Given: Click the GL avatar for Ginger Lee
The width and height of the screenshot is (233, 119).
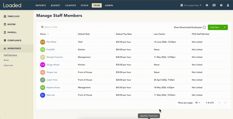Looking at the screenshot, I should click(43, 72).
